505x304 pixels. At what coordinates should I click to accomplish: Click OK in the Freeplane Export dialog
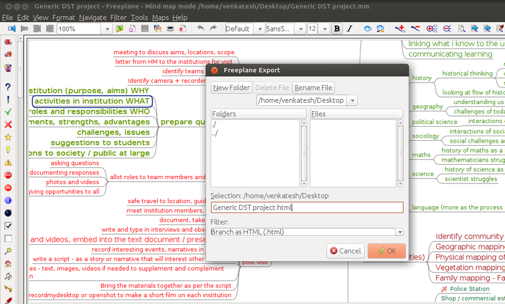[x=386, y=250]
